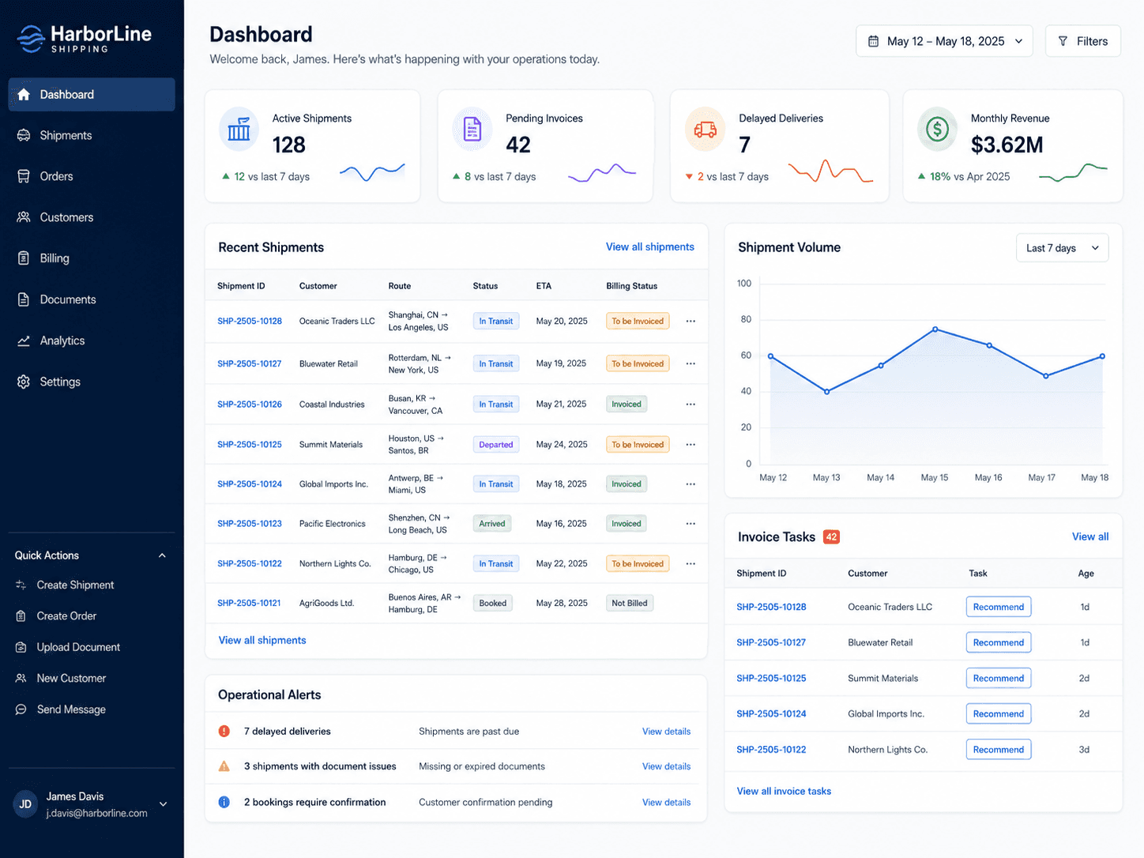Open more options for shipment SHP-2505-10128

(x=691, y=322)
